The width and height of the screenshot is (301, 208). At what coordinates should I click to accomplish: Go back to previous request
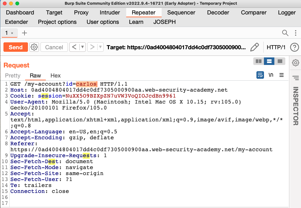pyautogui.click(x=74, y=47)
